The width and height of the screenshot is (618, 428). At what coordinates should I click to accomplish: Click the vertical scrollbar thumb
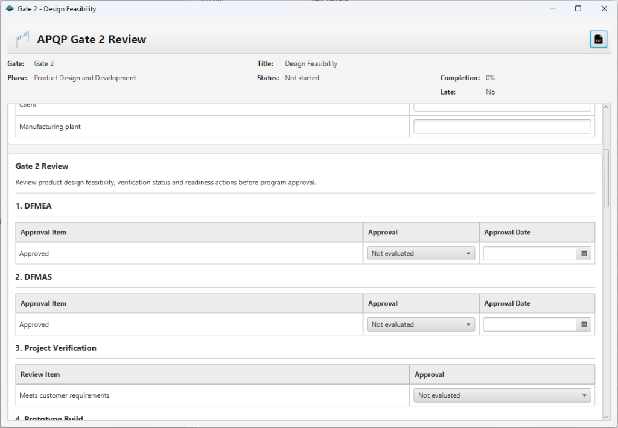[606, 178]
